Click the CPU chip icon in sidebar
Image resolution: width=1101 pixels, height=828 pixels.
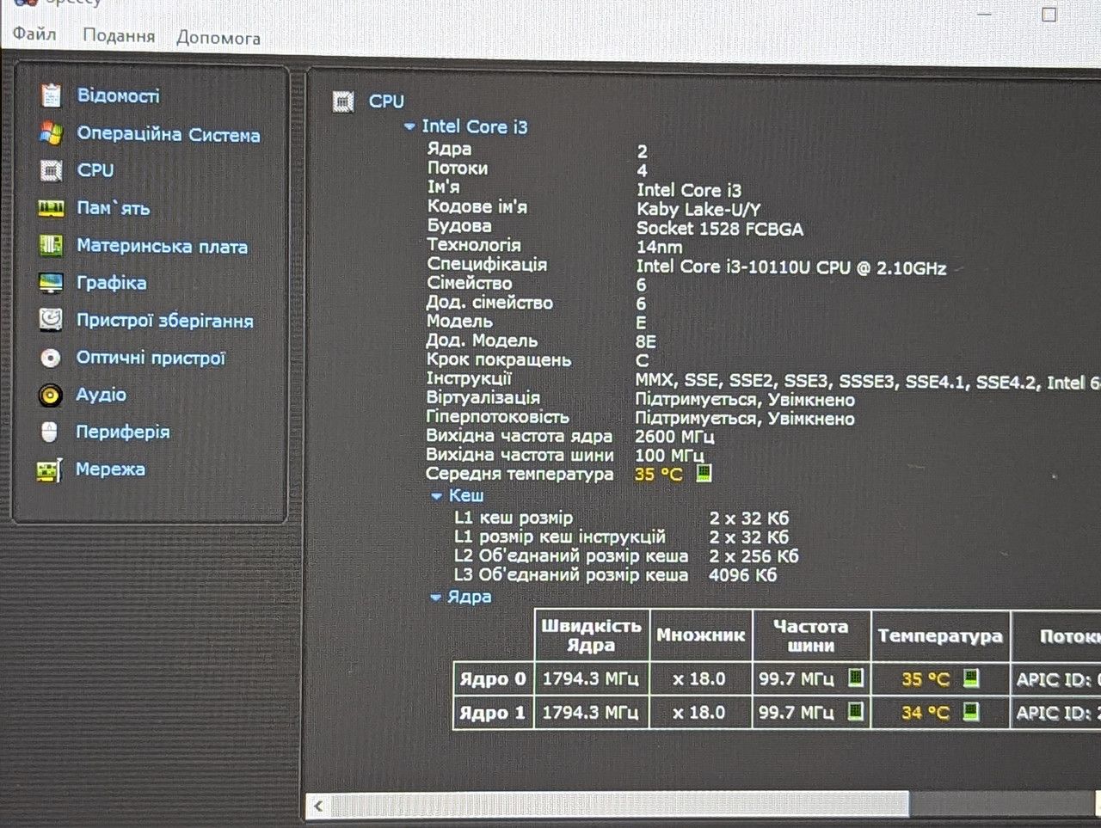pos(52,170)
